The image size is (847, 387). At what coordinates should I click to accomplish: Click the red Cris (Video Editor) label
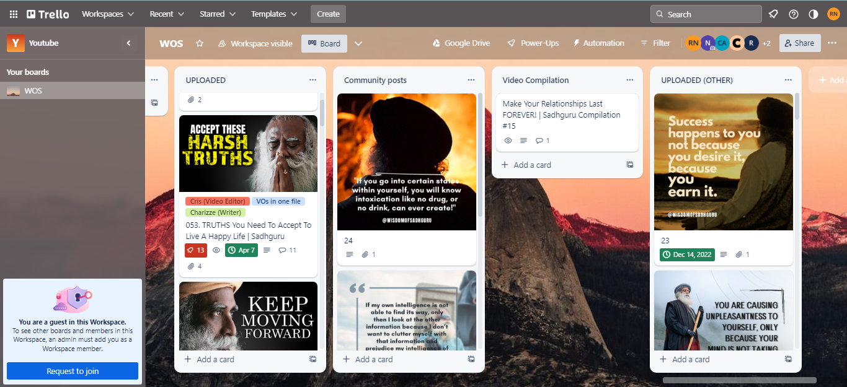point(218,201)
